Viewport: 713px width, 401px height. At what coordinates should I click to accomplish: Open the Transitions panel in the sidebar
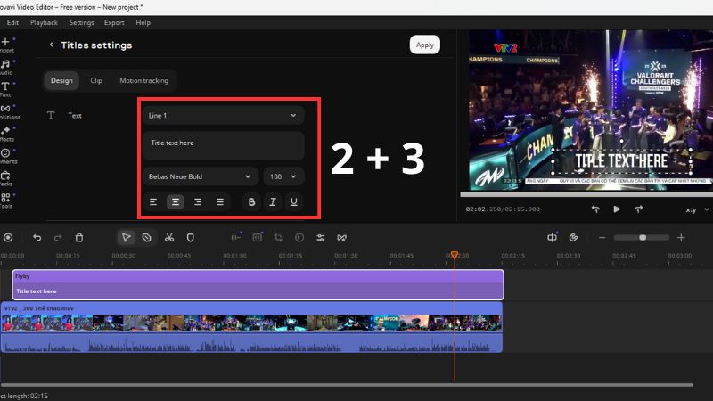tap(6, 111)
